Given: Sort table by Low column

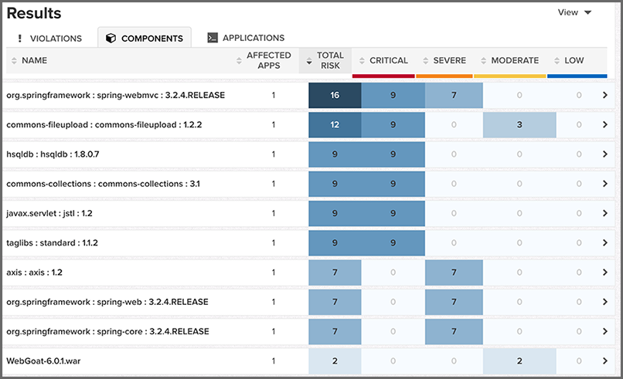Looking at the screenshot, I should 557,60.
